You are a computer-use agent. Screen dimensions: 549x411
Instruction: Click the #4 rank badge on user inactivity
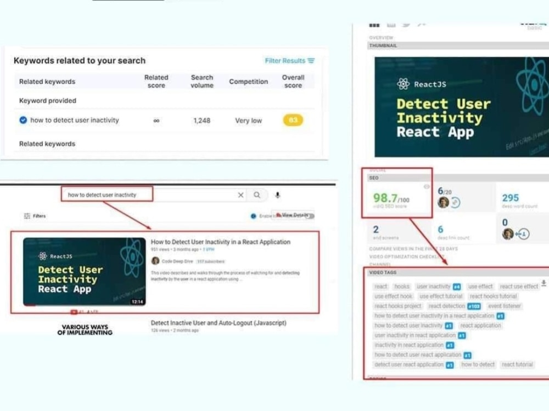457,287
